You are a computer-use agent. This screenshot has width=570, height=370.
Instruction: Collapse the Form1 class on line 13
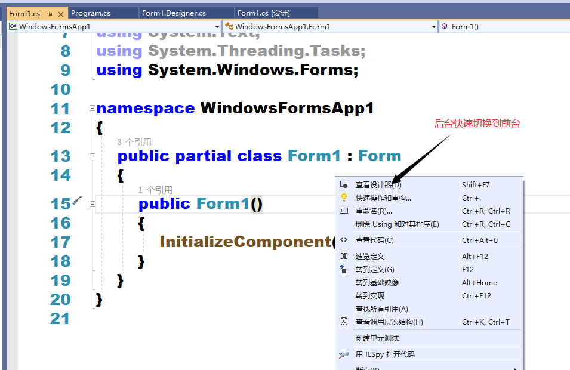(93, 156)
